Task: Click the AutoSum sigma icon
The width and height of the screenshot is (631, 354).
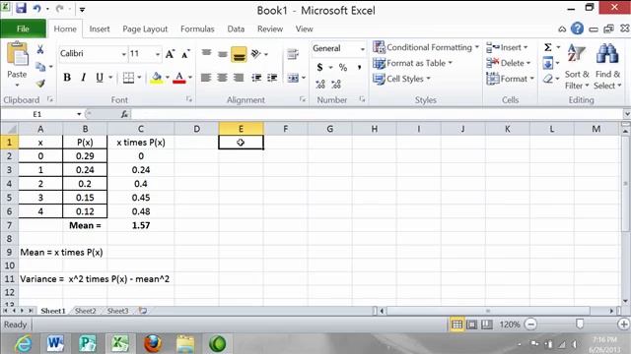Action: [548, 47]
